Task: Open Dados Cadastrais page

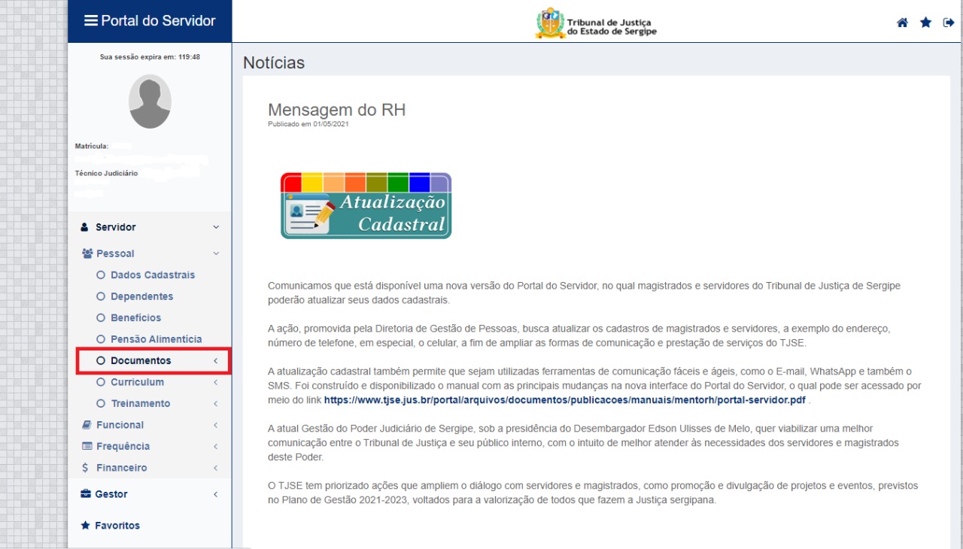Action: (x=152, y=275)
